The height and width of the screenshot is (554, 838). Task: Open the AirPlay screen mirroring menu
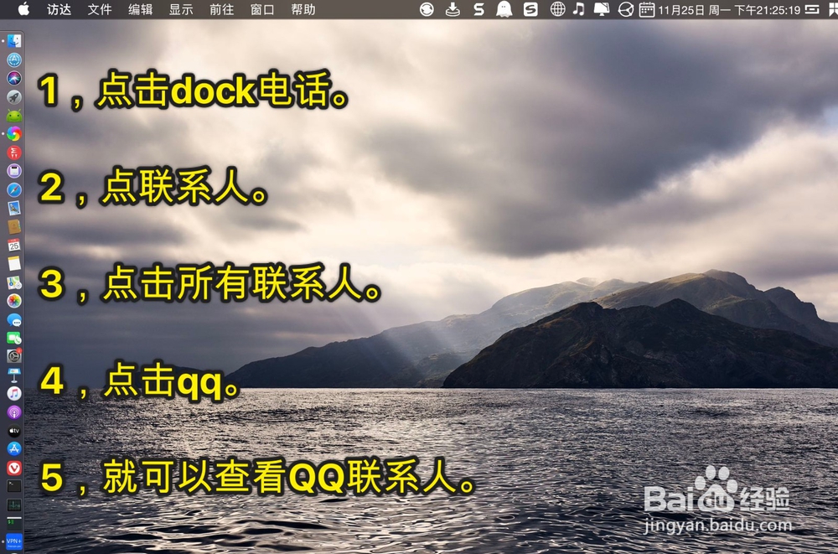601,10
